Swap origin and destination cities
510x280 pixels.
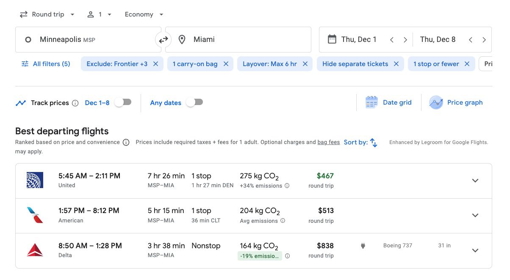(164, 39)
